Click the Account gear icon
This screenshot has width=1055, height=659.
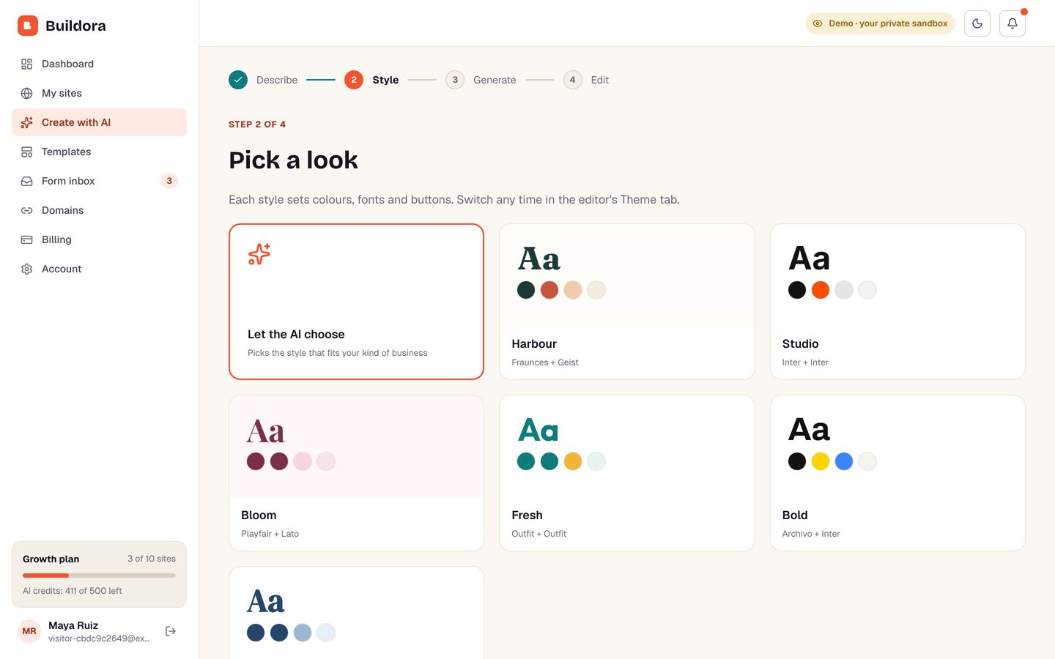[x=27, y=269]
